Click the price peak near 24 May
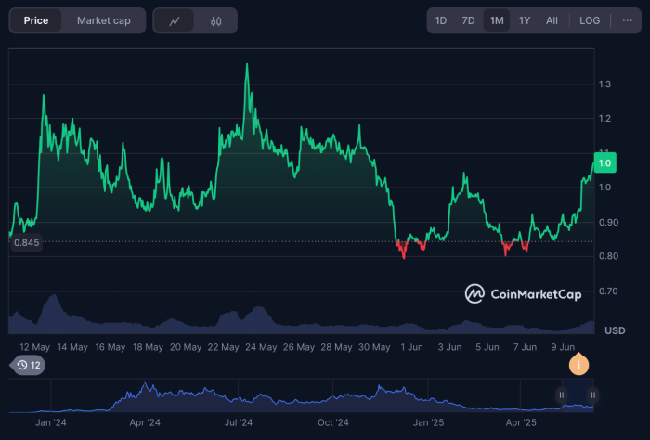Viewport: 650px width, 440px height. [246, 65]
